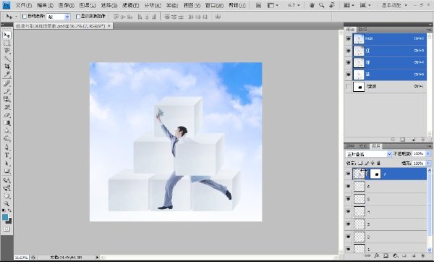Hide layer 5 with its eye icon
Image resolution: width=434 pixels, height=262 pixels.
(x=348, y=199)
